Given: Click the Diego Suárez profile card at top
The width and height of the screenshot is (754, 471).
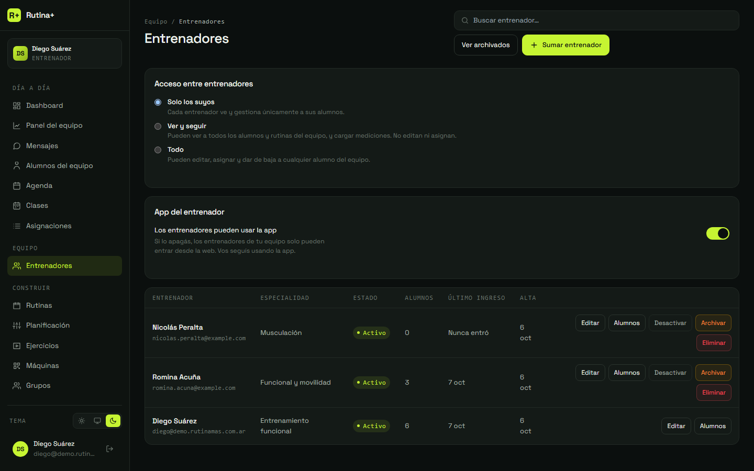Looking at the screenshot, I should point(64,53).
